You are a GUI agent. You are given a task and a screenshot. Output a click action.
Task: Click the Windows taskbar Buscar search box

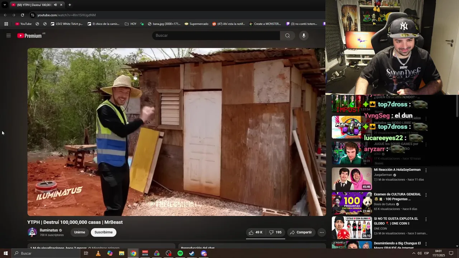46,253
